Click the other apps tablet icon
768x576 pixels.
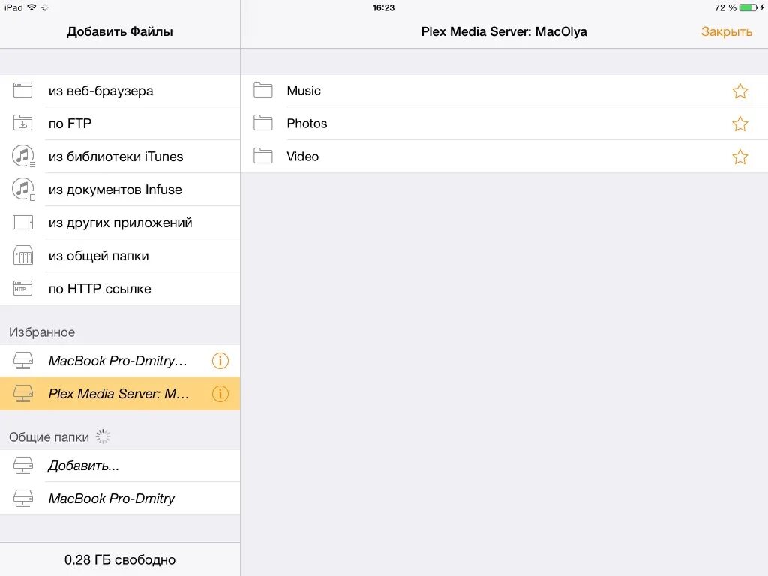click(x=22, y=222)
